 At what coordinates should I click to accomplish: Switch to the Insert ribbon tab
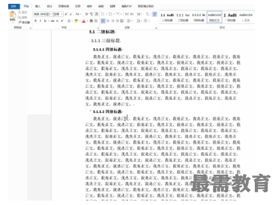tap(38, 7)
